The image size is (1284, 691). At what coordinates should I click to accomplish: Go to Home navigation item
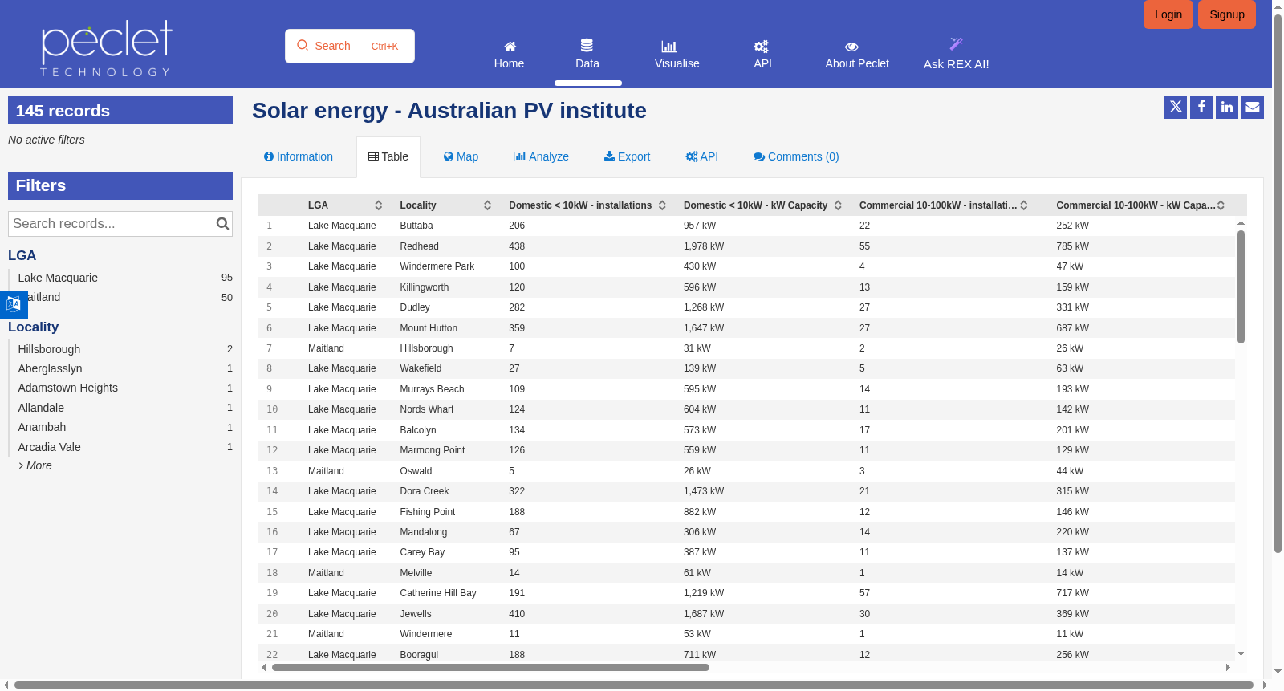(x=509, y=55)
